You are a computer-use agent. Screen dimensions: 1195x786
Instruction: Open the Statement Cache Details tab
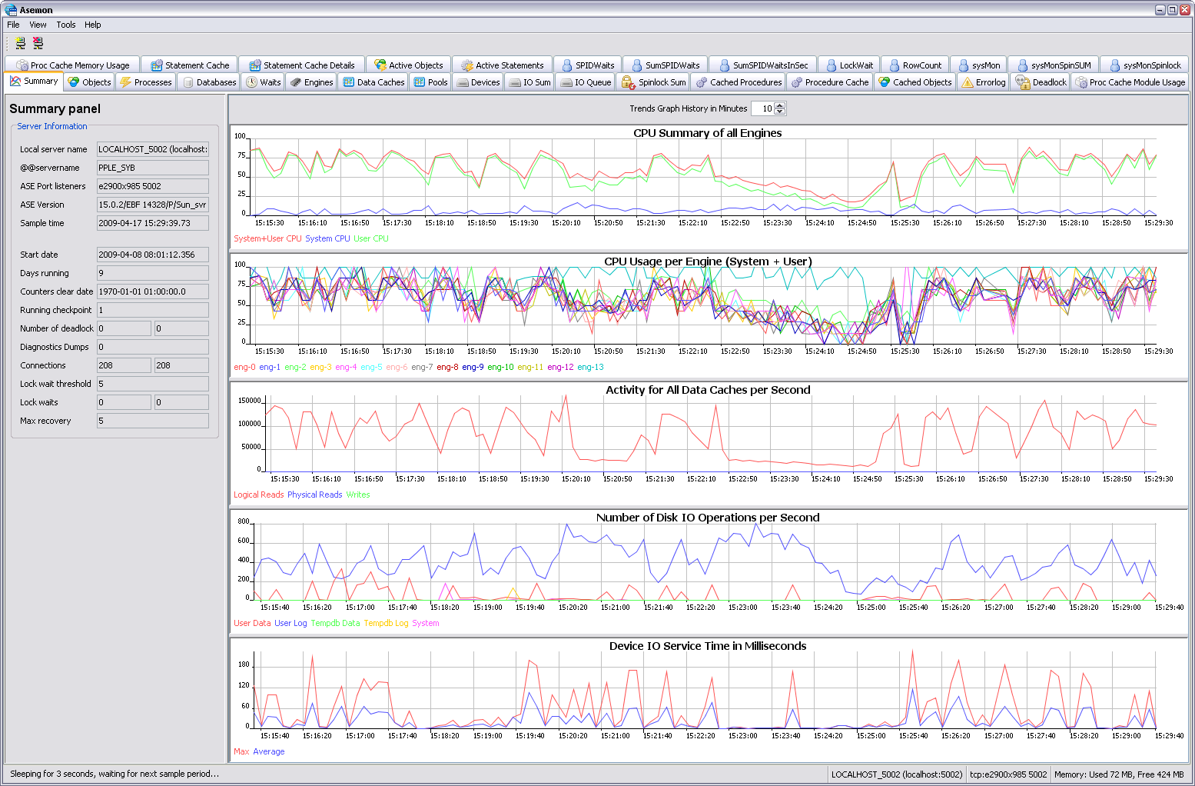click(x=301, y=65)
